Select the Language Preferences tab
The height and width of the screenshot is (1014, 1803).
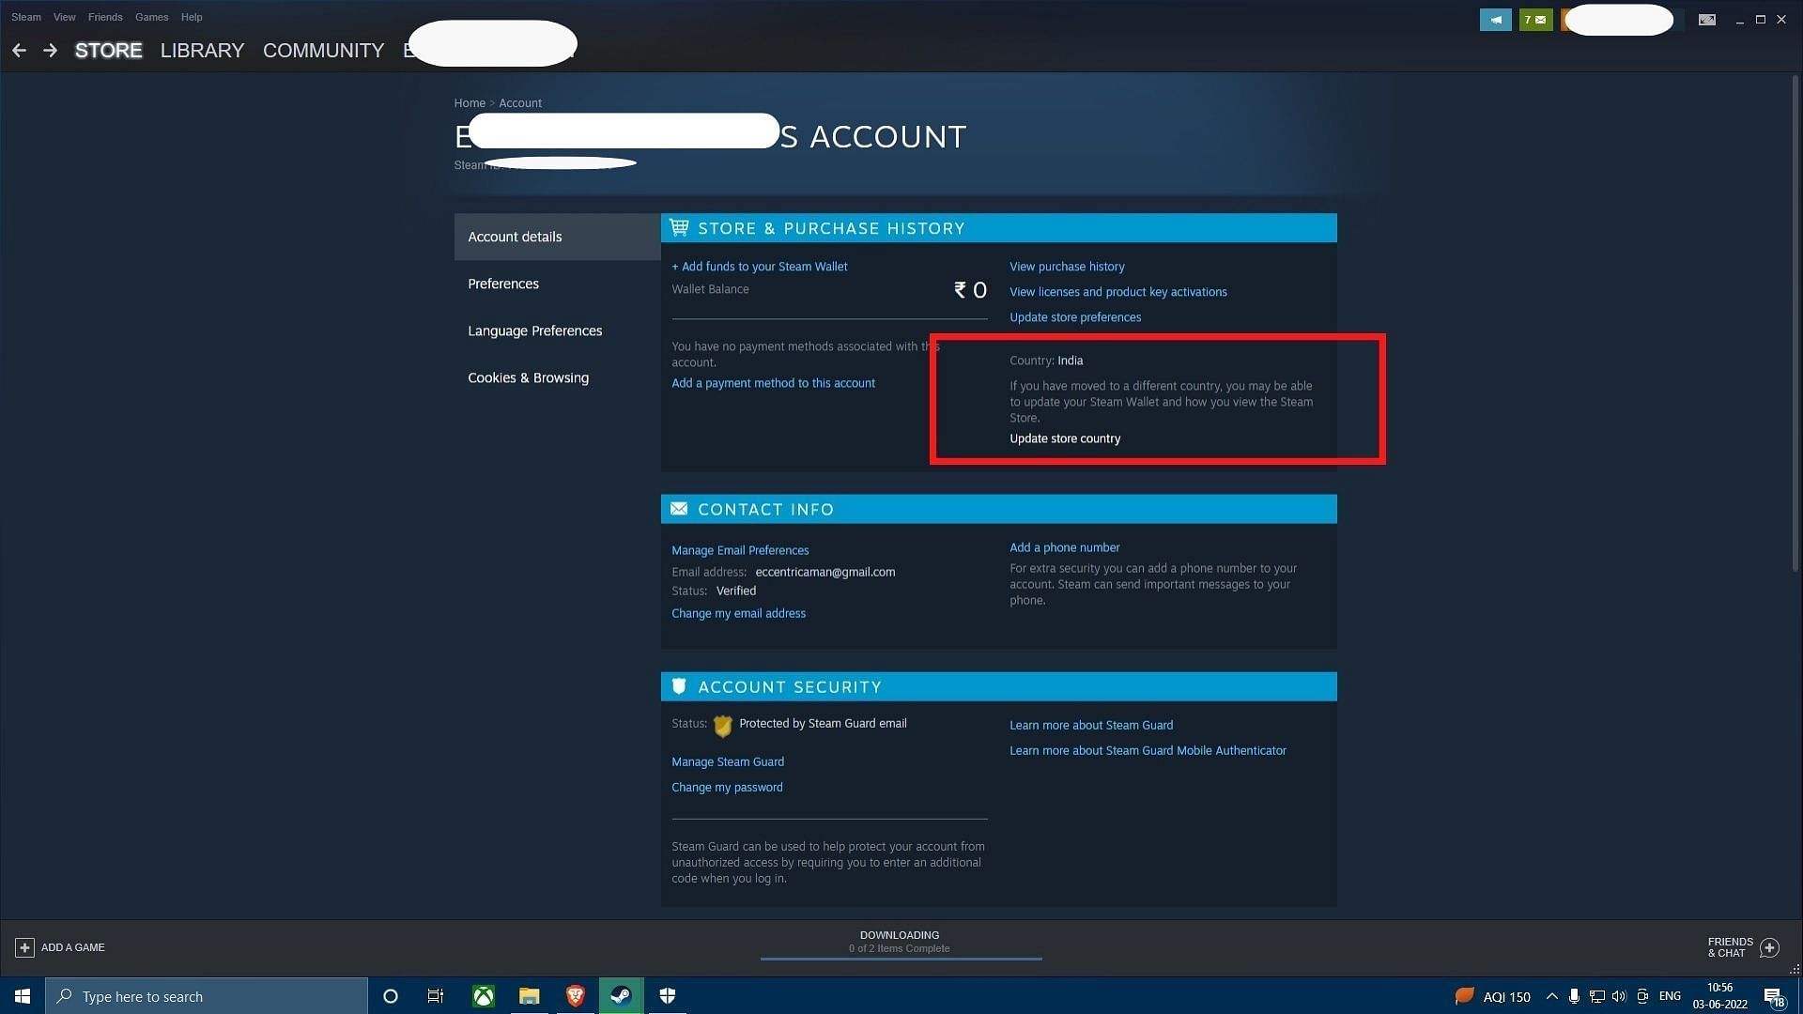click(533, 330)
